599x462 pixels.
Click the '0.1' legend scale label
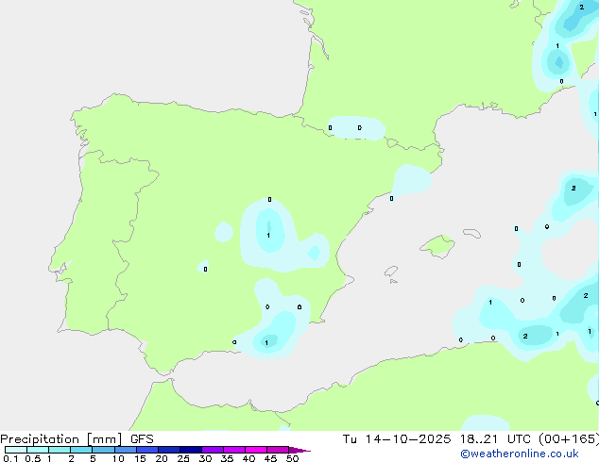click(x=10, y=458)
